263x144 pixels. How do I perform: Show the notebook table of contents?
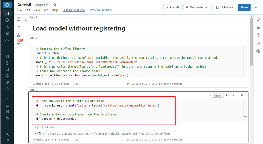point(18,19)
